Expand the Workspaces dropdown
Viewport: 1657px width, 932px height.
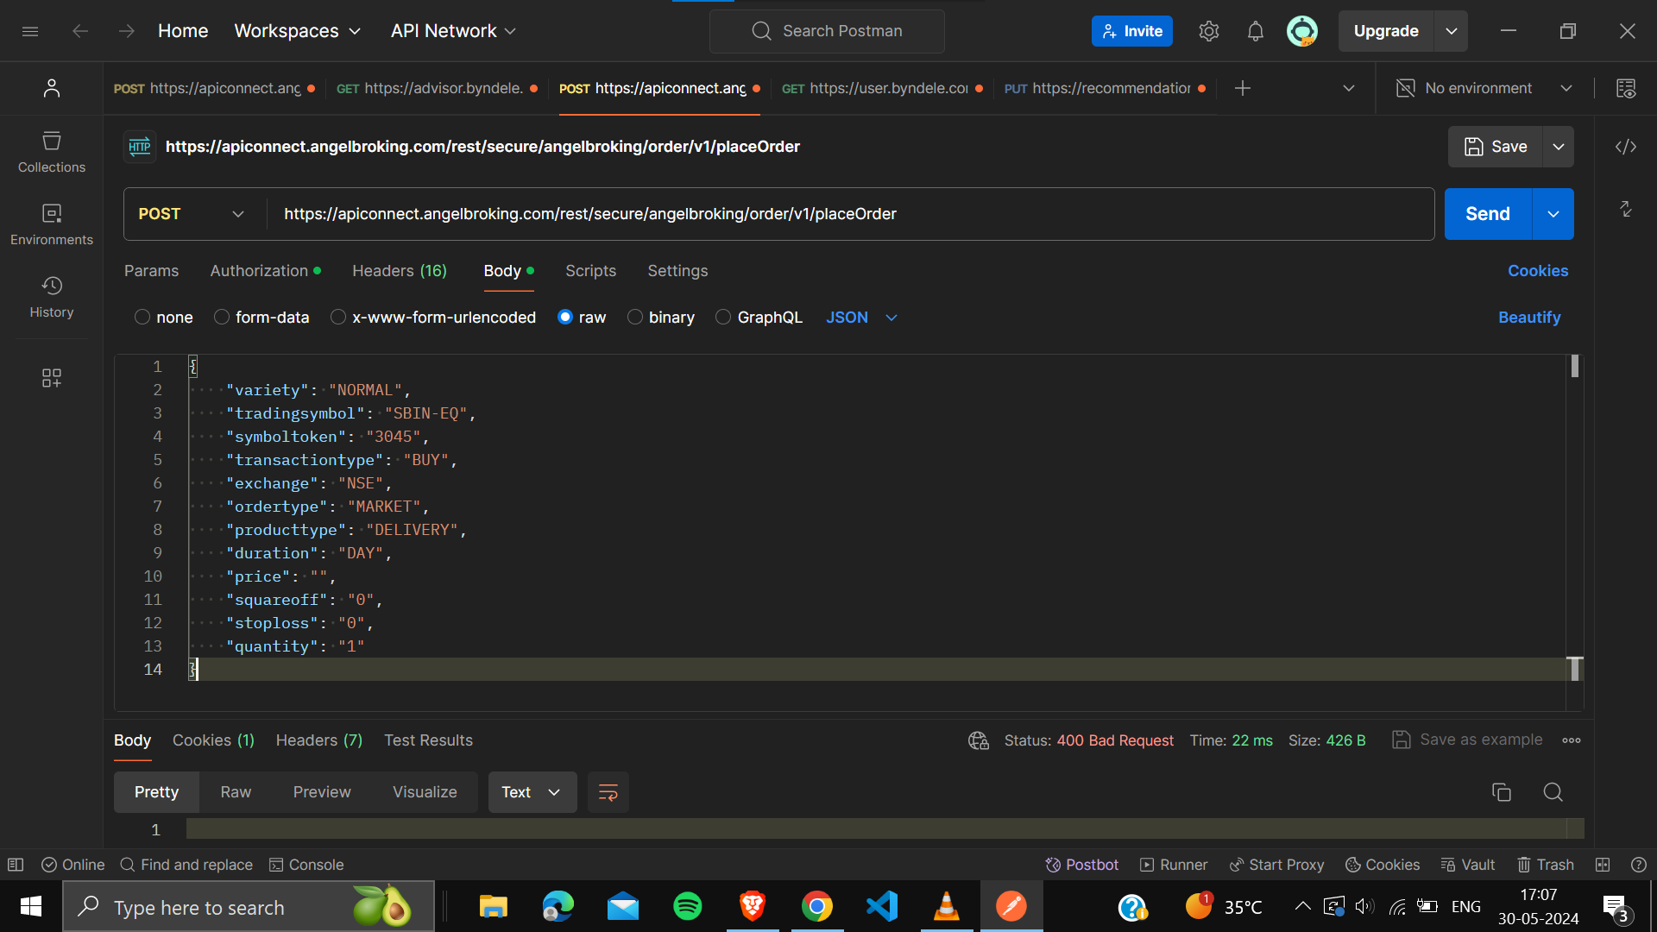pos(298,31)
